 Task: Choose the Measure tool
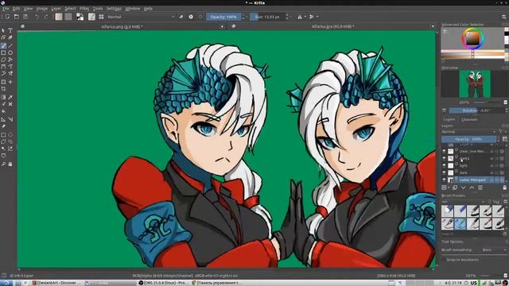[x=10, y=119]
